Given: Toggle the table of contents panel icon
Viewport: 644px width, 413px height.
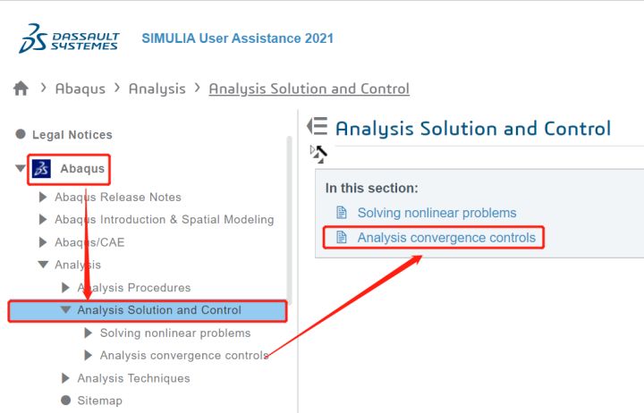Looking at the screenshot, I should coord(318,126).
